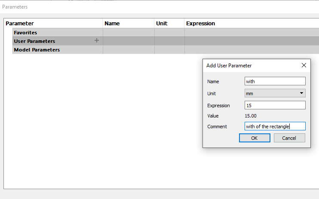Click the Comment label in the dialog
319x199 pixels.
coord(217,127)
